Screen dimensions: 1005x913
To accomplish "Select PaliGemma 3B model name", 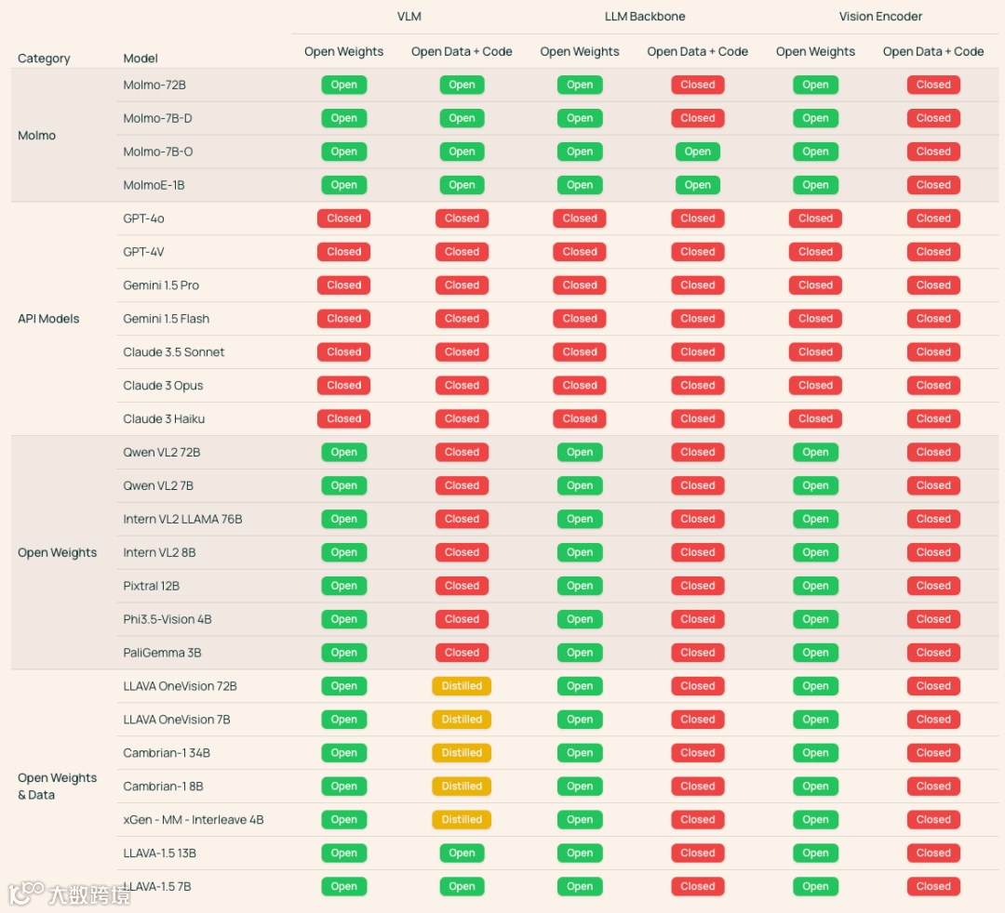I will (162, 653).
